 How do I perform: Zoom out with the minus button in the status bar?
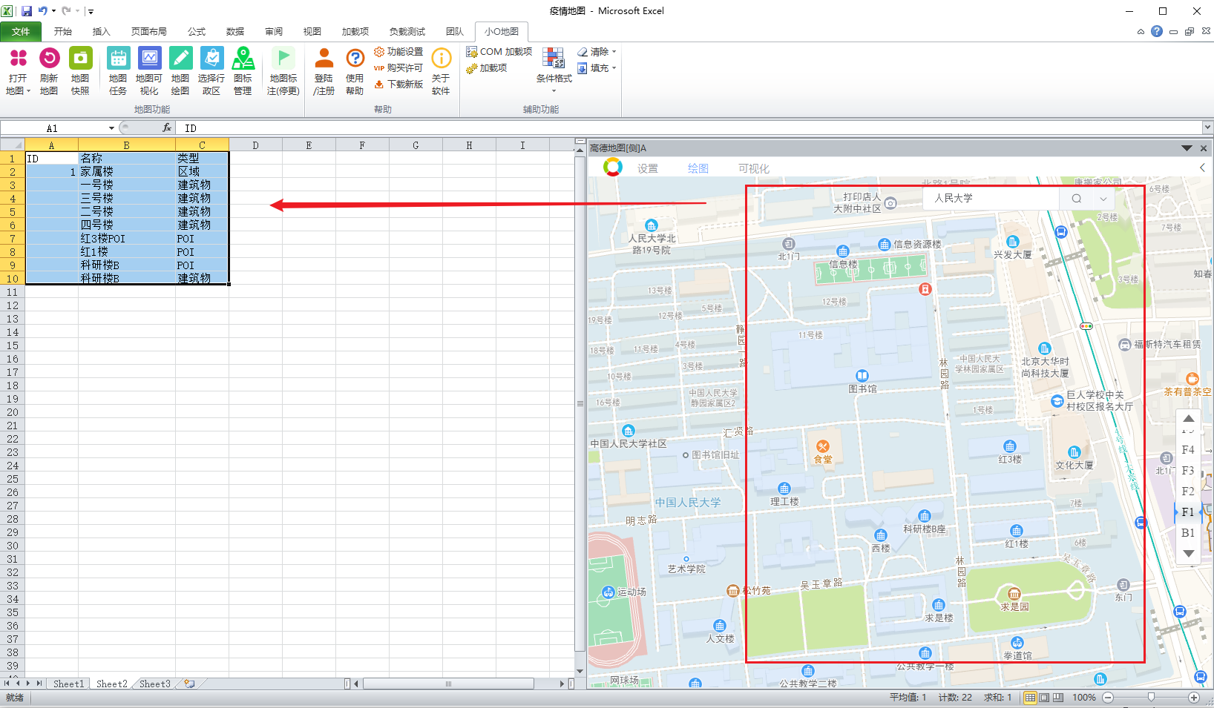(1108, 698)
